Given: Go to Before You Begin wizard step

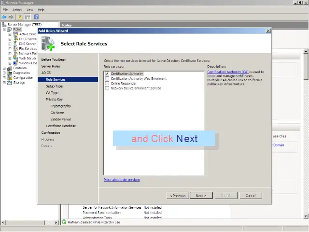Looking at the screenshot, I should [54, 59].
